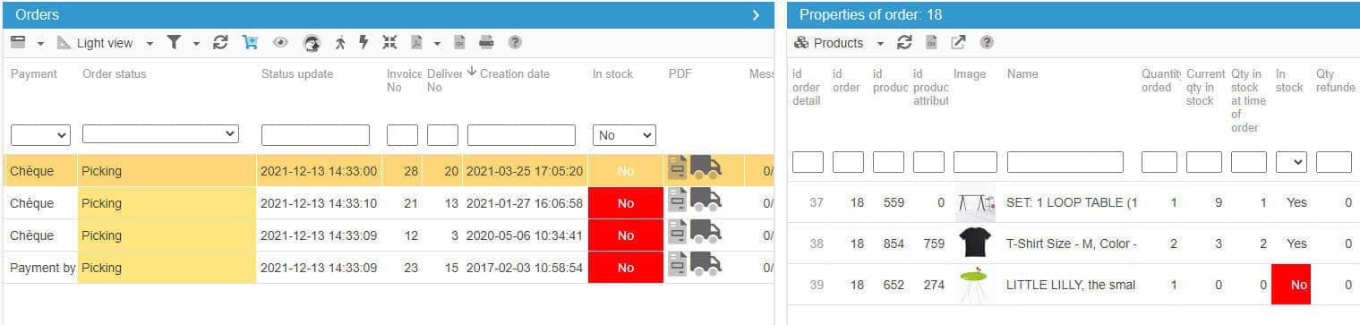
Task: Export order products to CSV icon
Action: [931, 42]
